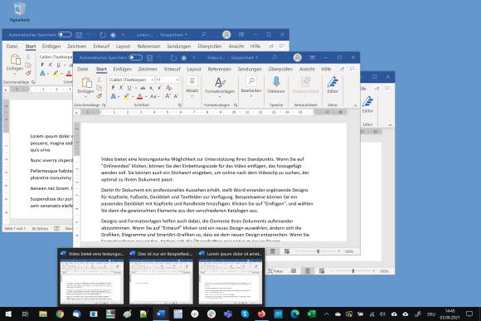The height and width of the screenshot is (321, 481).
Task: Switch to the Sendungen tab in the Lorem window
Action: 179,46
